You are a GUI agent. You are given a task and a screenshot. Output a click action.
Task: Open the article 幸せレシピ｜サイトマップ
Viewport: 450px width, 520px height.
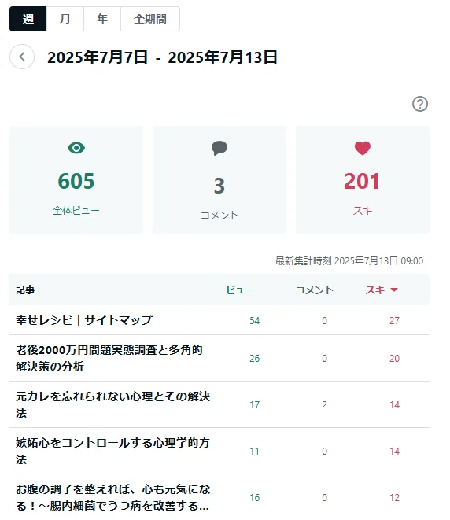click(x=84, y=320)
